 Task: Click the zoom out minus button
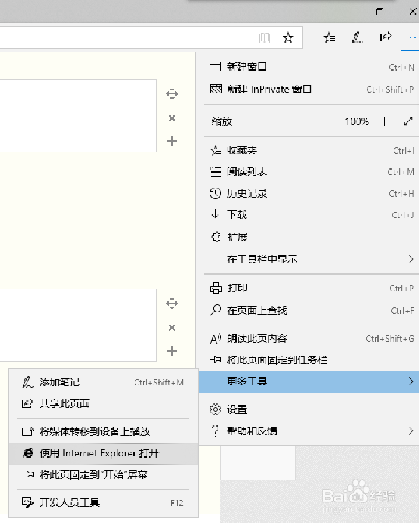point(330,121)
